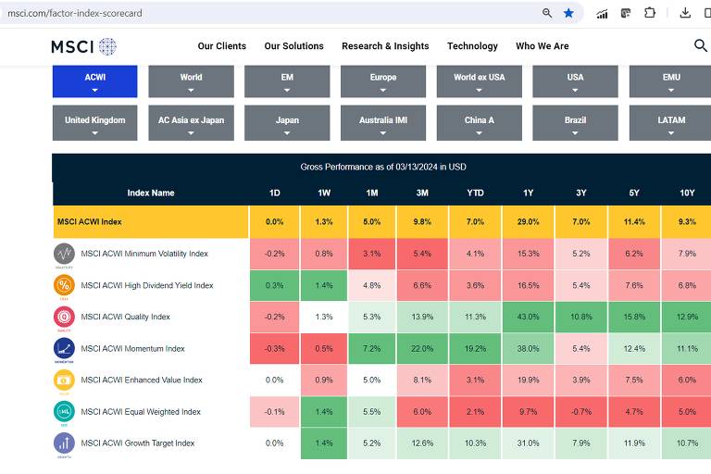
Task: Expand the LATAM region dropdown
Action: [670, 123]
